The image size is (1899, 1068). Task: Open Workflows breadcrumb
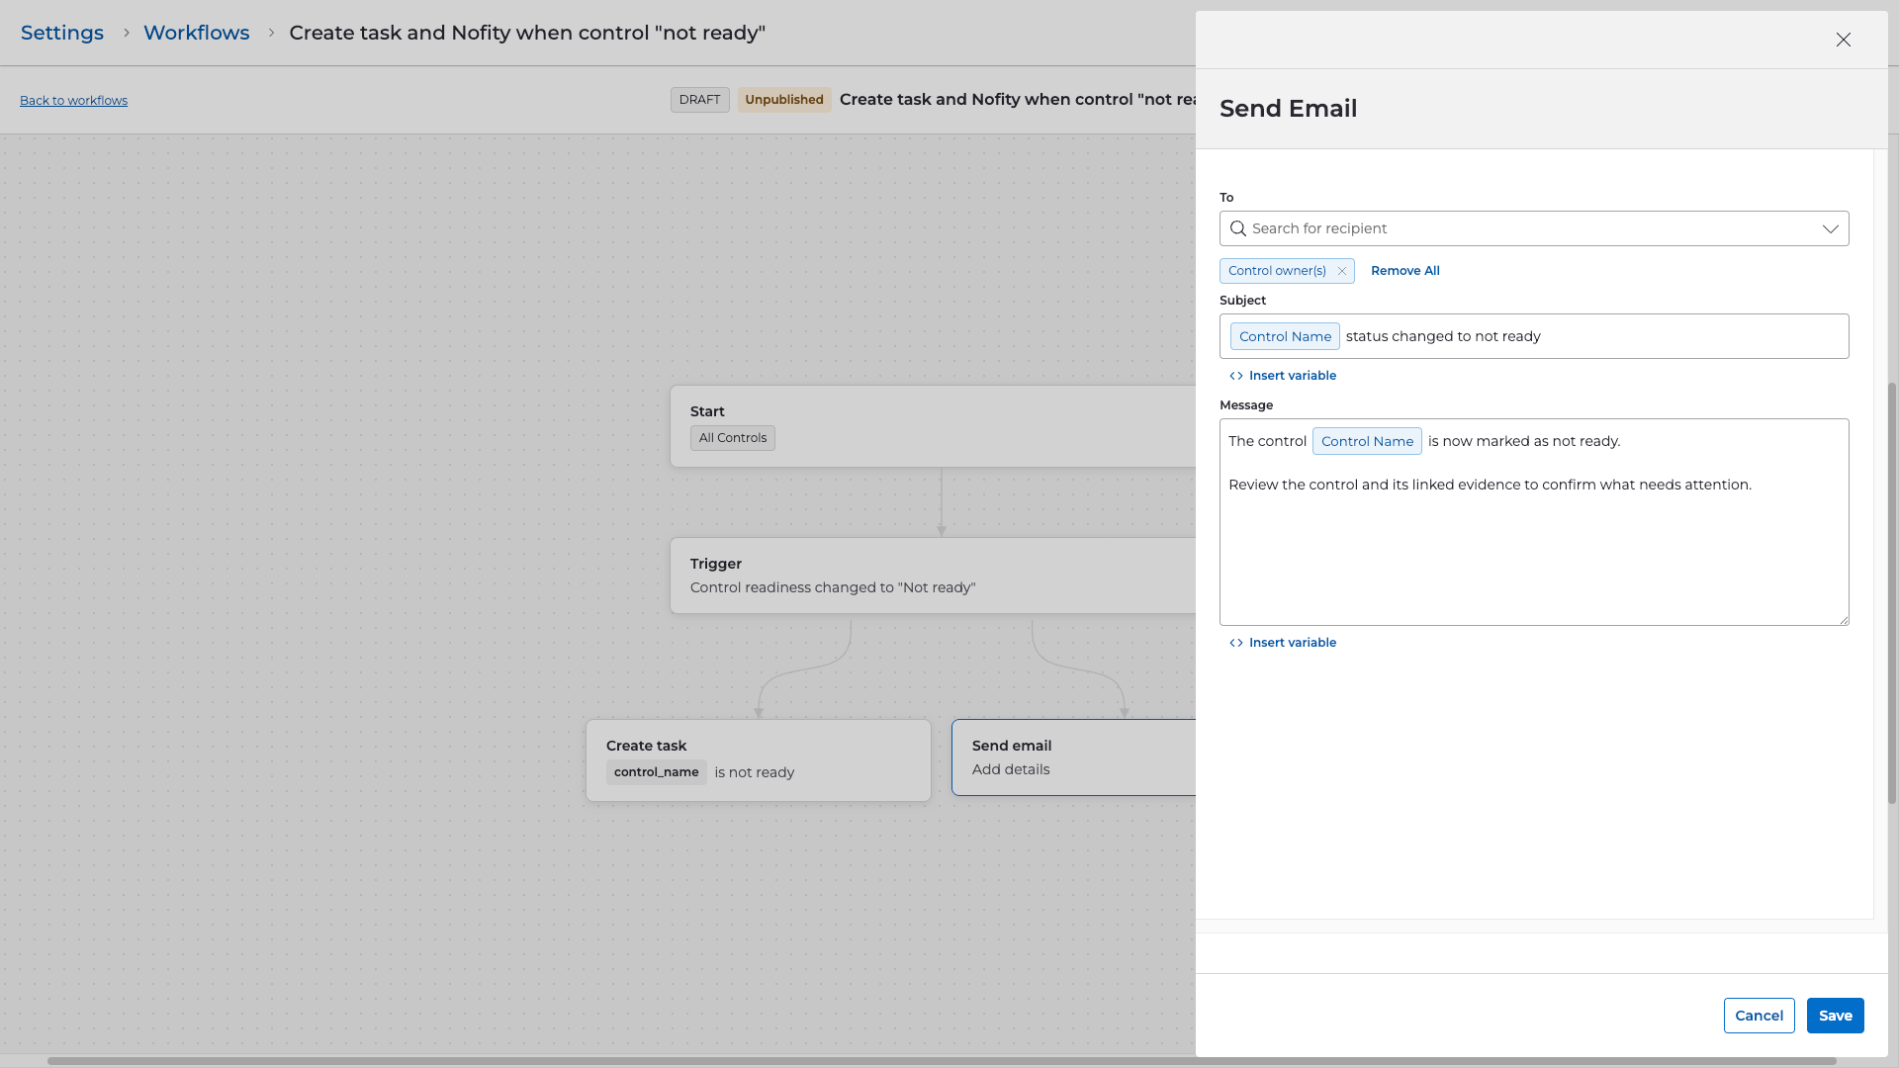(196, 33)
